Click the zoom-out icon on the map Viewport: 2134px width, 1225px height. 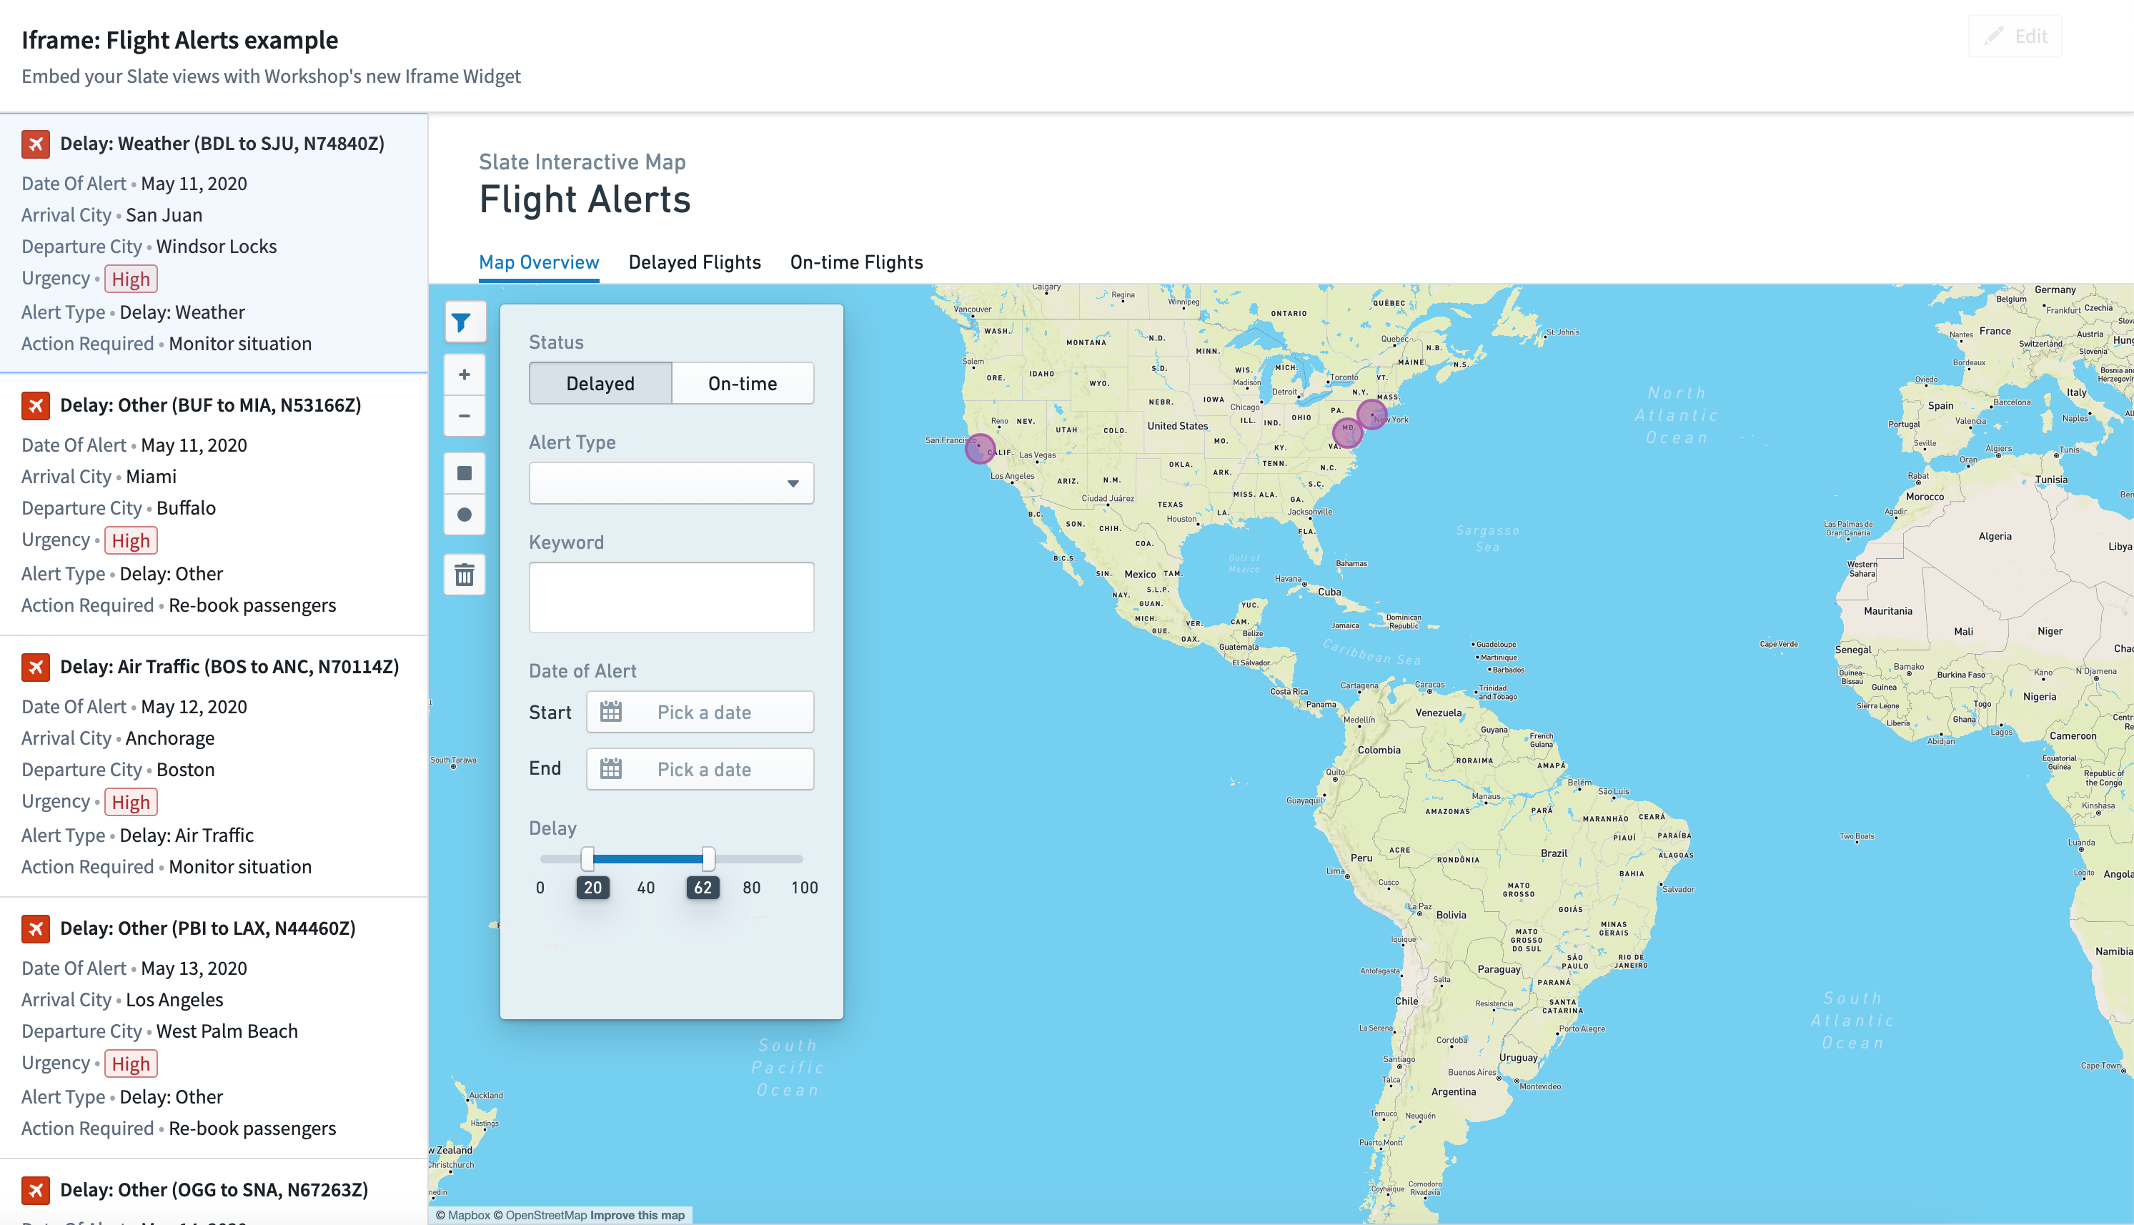tap(463, 415)
